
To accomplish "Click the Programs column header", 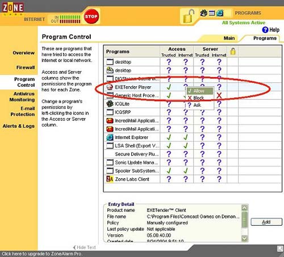I will point(118,52).
